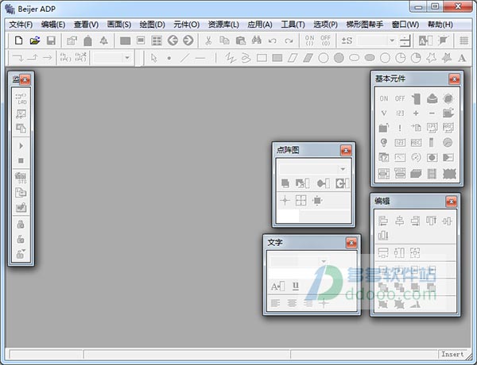Toggle the OFF (0) state toolbar button

point(325,40)
